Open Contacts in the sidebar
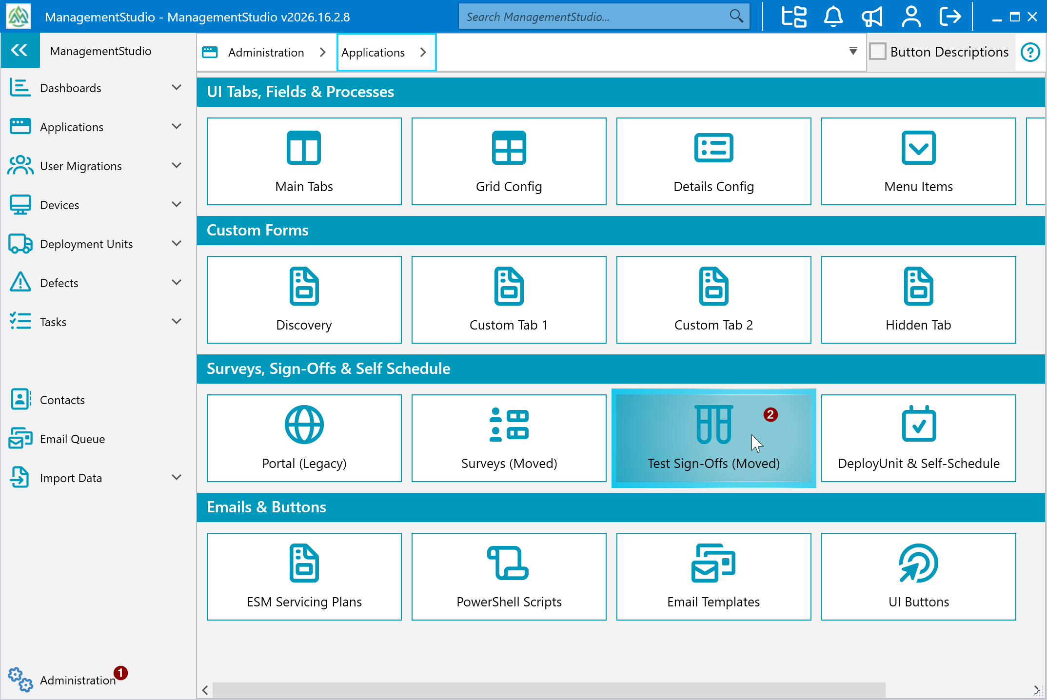 click(62, 400)
